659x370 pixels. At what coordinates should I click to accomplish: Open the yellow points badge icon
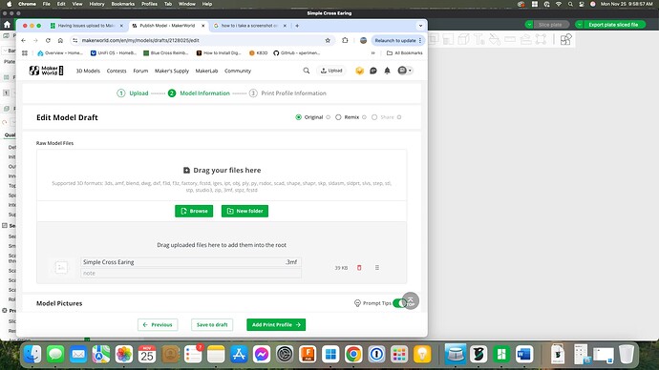pyautogui.click(x=359, y=71)
